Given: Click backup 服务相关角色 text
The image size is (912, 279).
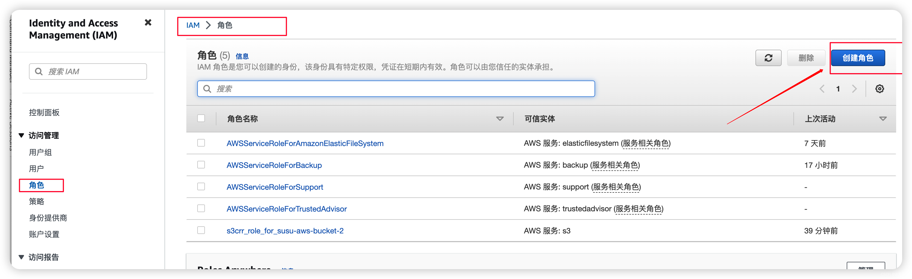Looking at the screenshot, I should tap(615, 165).
